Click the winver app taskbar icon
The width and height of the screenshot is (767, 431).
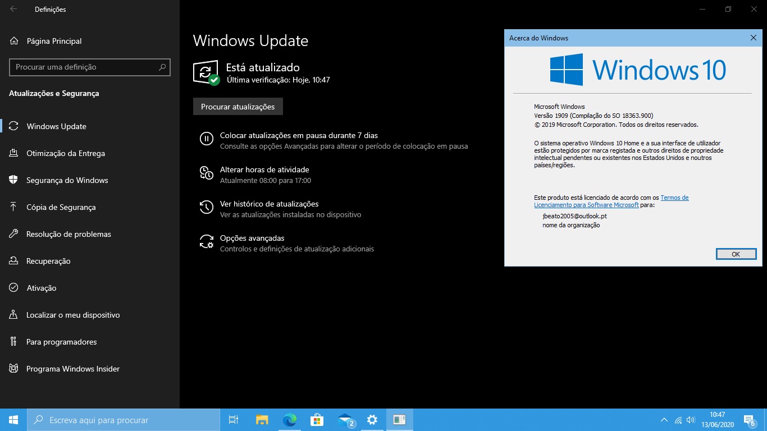pyautogui.click(x=399, y=420)
